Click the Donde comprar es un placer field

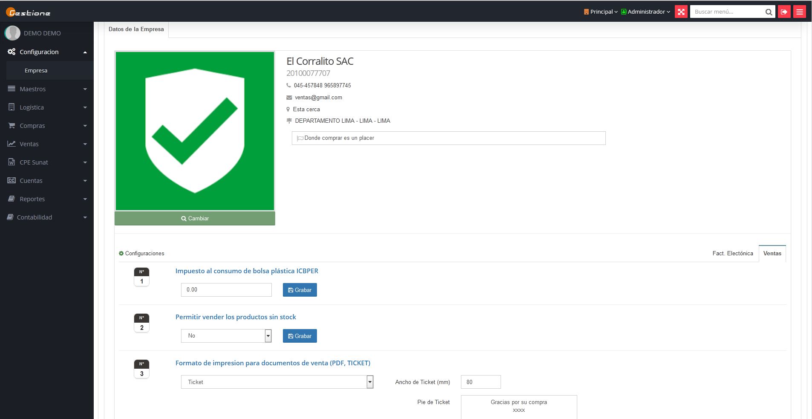coord(449,138)
